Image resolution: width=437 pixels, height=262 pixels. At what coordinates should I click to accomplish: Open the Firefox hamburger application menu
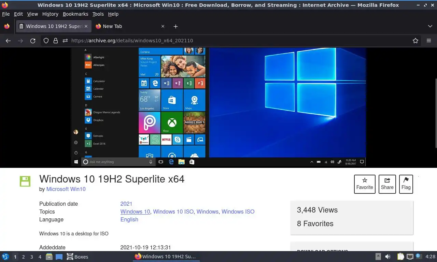tap(429, 41)
